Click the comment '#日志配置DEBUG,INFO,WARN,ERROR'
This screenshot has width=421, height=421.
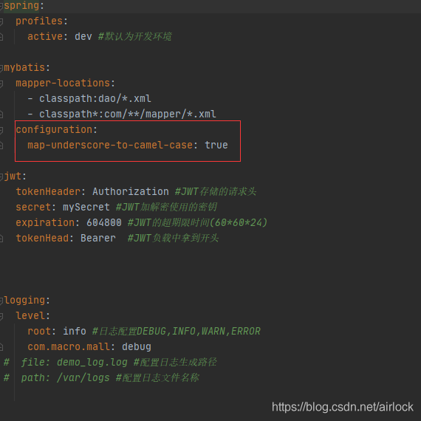[176, 331]
